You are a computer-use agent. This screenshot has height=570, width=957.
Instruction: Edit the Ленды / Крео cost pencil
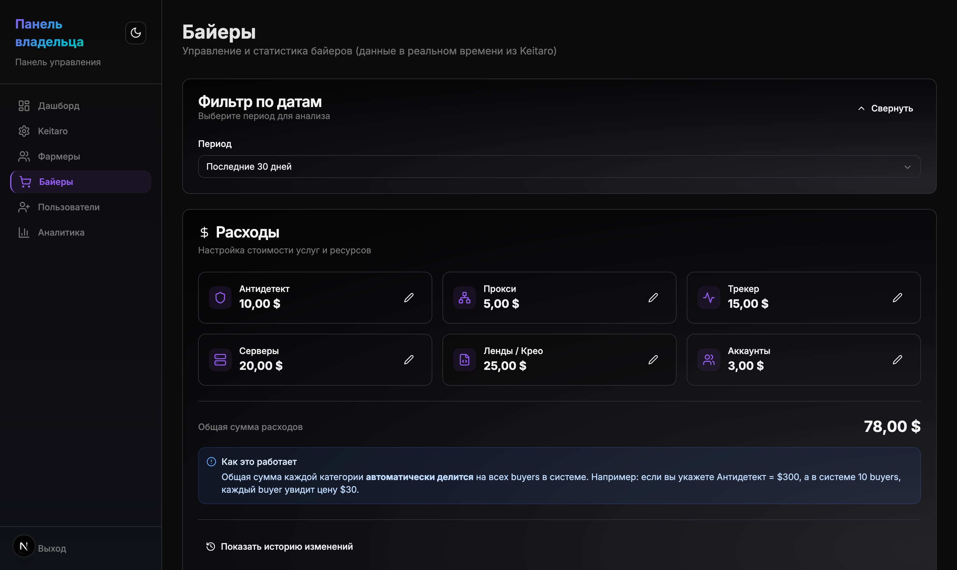(x=653, y=360)
